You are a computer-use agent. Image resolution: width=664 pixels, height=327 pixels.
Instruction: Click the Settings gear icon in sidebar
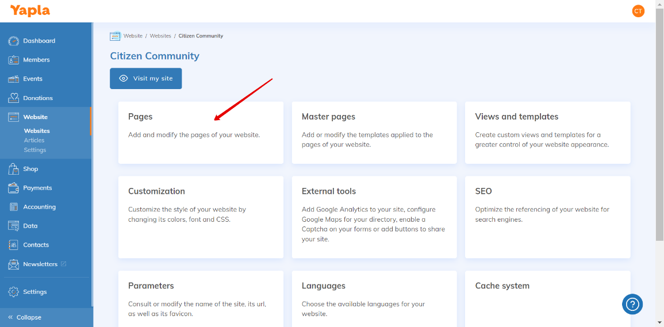[13, 292]
